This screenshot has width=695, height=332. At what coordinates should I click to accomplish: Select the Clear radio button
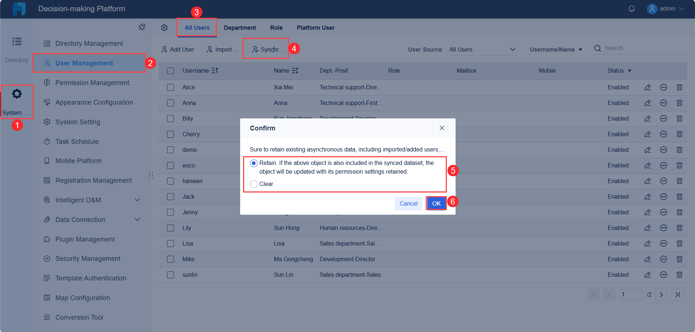pos(254,184)
